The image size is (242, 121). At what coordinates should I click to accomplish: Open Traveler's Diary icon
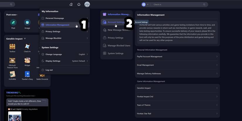(x=27, y=74)
